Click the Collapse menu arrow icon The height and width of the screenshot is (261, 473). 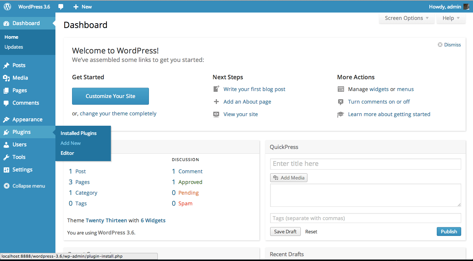coord(7,186)
